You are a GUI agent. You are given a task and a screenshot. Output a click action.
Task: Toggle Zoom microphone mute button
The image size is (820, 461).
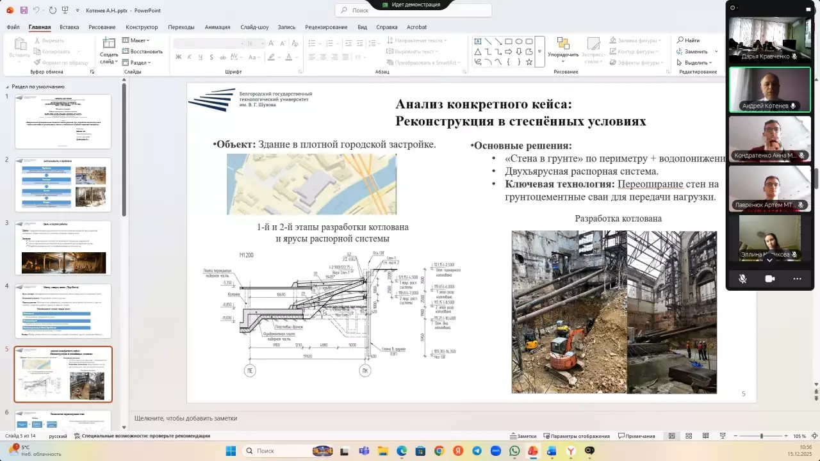point(742,279)
